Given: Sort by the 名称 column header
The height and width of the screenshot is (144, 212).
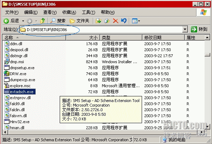Looking at the screenshot, I should (x=34, y=37).
